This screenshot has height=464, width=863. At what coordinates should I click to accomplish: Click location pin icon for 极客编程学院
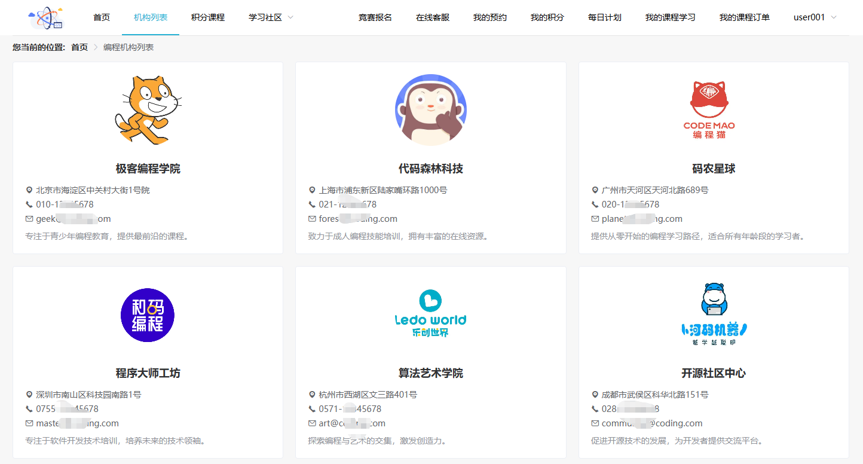tap(29, 190)
